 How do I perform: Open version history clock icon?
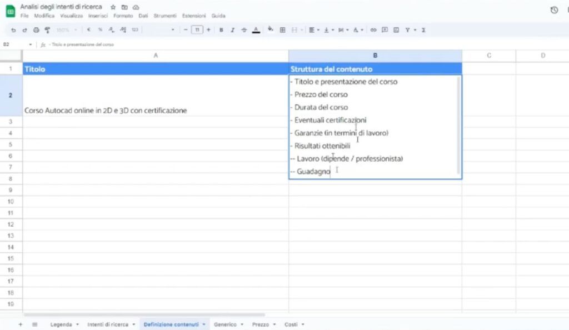coord(554,10)
